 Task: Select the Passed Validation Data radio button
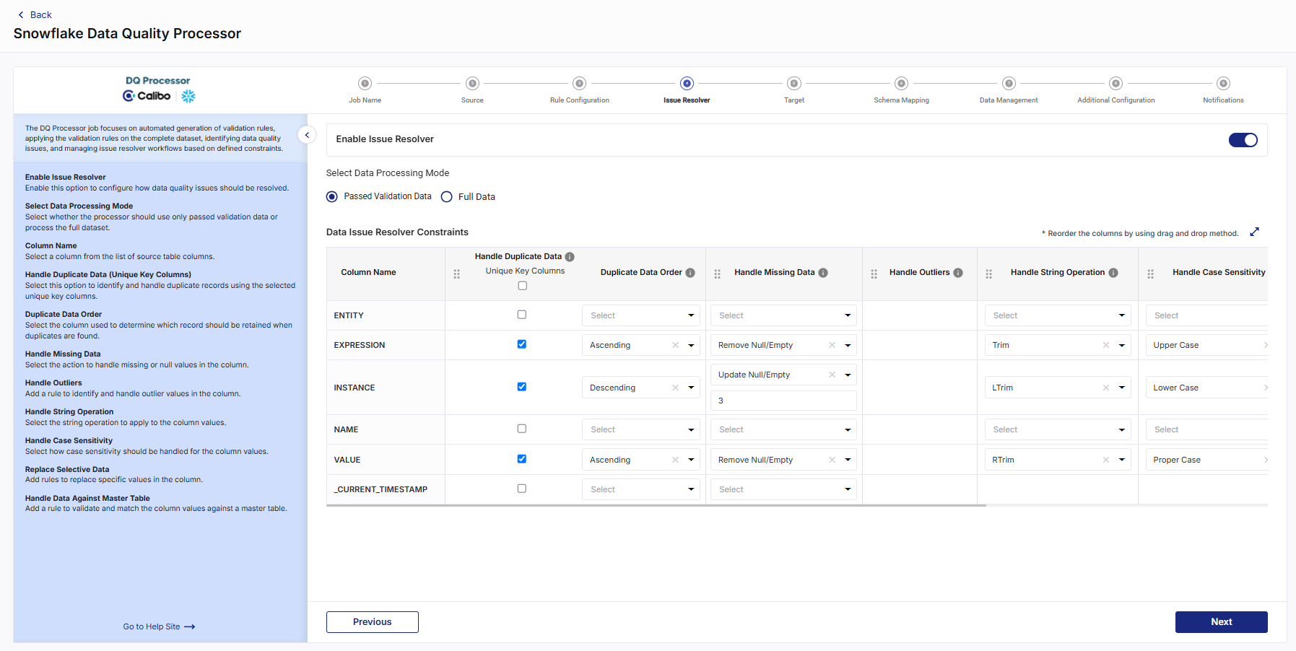(332, 196)
